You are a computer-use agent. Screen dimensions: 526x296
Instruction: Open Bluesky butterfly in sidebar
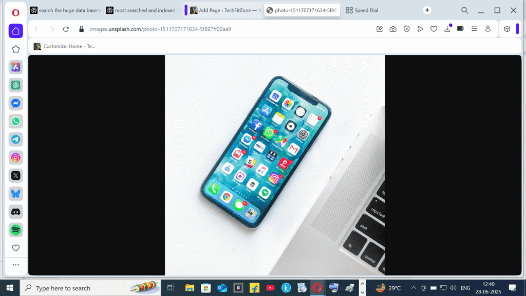16,194
